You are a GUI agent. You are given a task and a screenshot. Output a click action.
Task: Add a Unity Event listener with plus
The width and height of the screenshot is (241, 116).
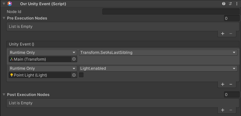click(x=223, y=84)
